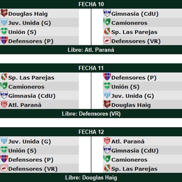This screenshot has height=182, width=182.
Task: Select the FECHA 10 header
Action: (x=91, y=4)
